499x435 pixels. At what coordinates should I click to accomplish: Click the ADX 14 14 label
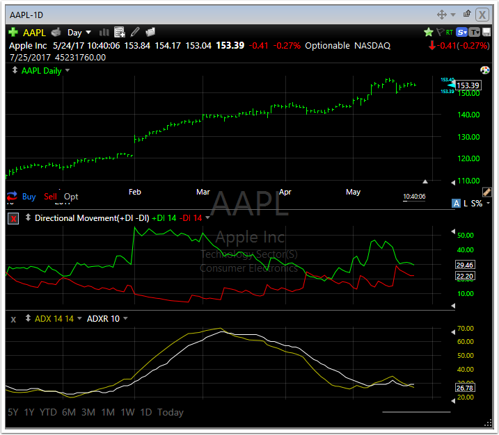(x=54, y=319)
